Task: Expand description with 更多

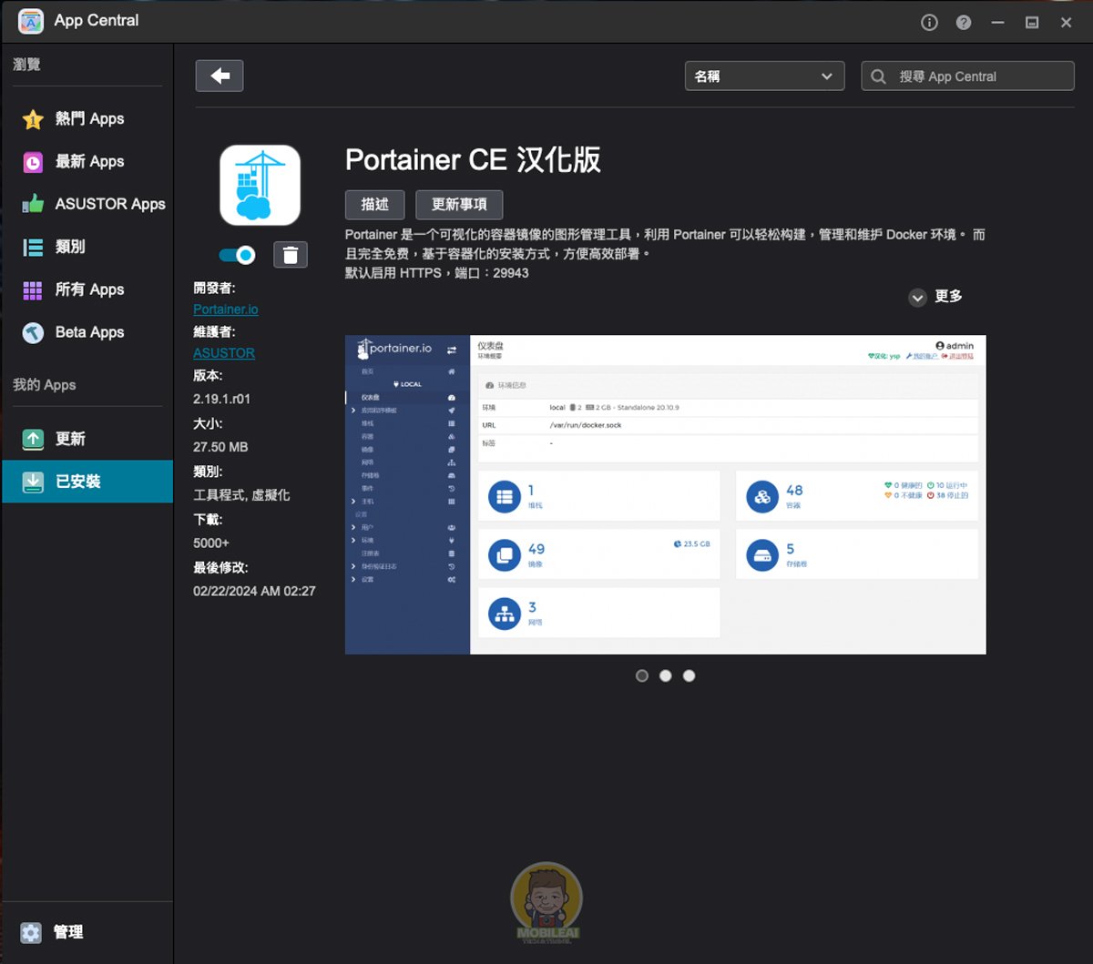Action: pos(935,297)
